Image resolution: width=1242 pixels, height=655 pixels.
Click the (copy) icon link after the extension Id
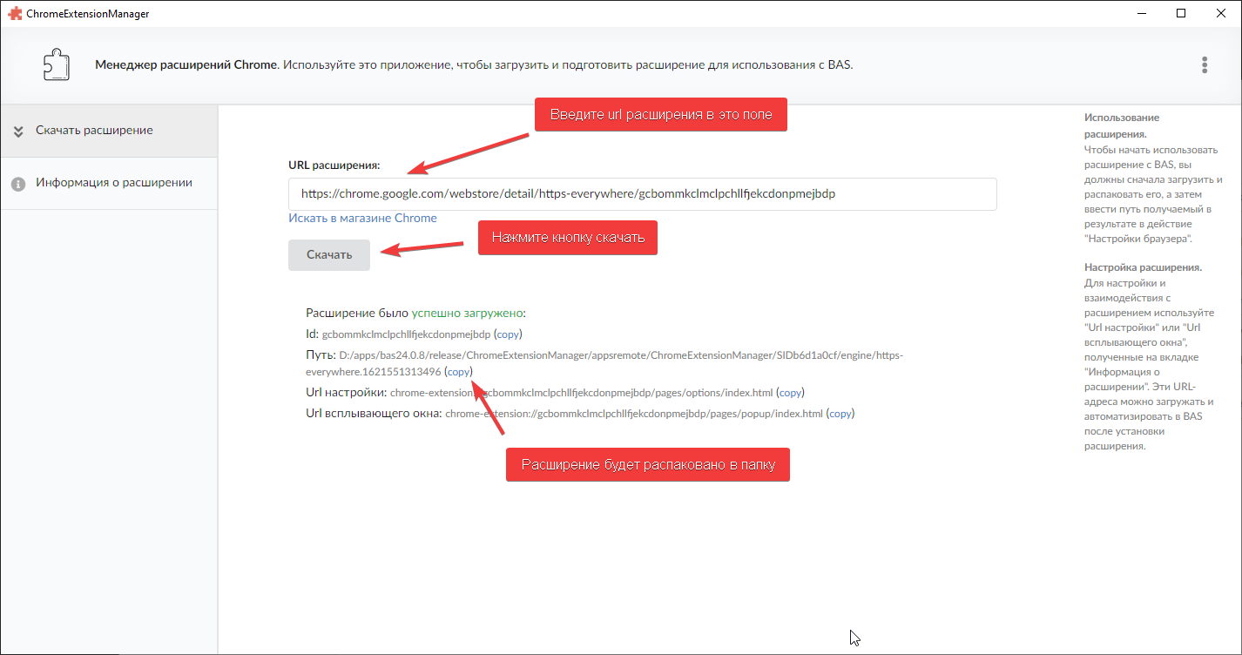510,334
